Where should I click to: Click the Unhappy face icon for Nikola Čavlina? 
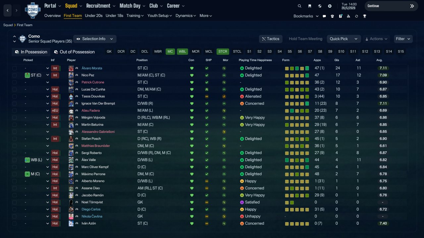[242, 216]
